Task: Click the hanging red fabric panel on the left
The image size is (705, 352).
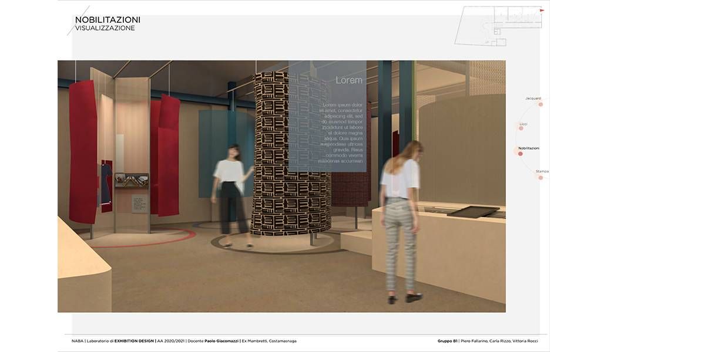Action: tap(83, 153)
